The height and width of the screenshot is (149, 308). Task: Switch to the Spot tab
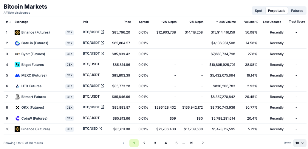tap(259, 11)
